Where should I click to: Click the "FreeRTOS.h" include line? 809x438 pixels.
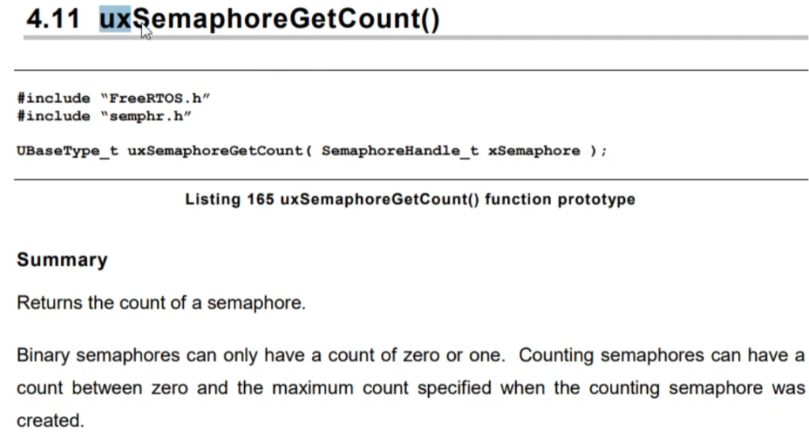pyautogui.click(x=114, y=98)
